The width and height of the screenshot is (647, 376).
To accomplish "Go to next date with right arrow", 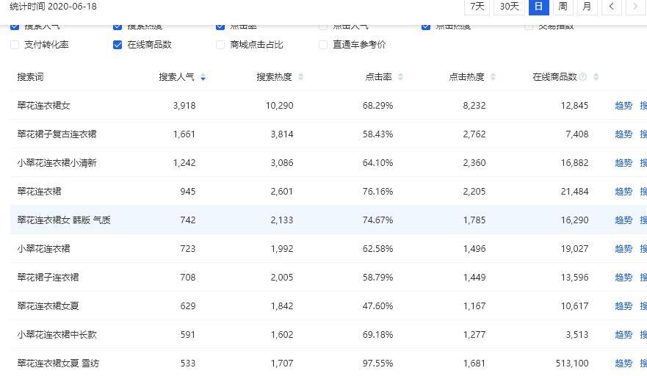I will (635, 7).
